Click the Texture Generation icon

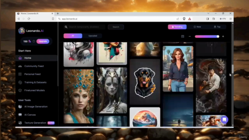tap(20, 123)
